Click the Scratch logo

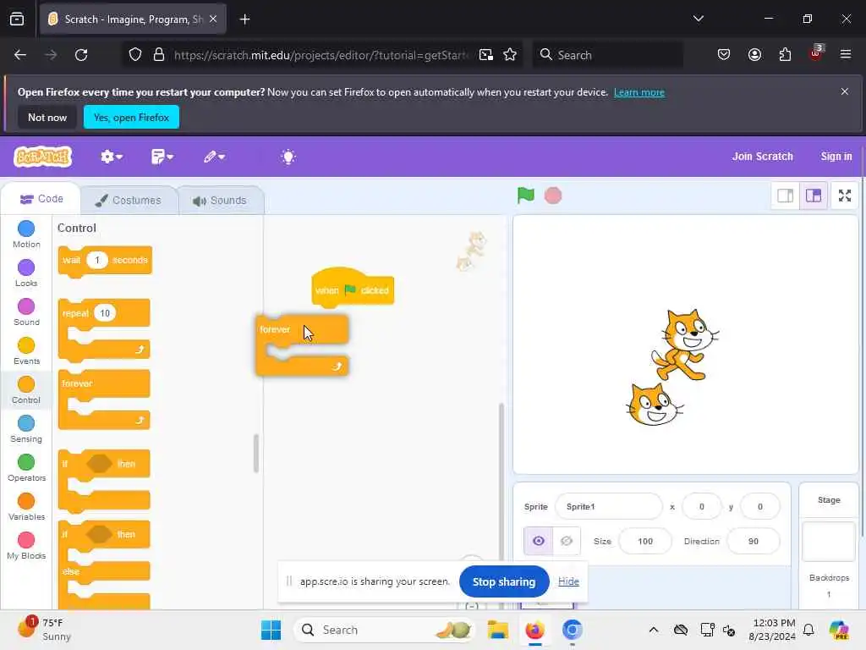tap(42, 157)
